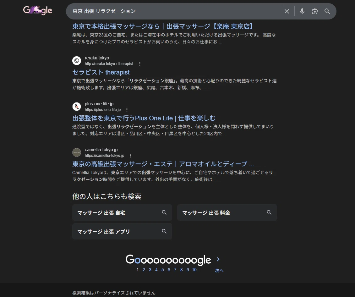Image resolution: width=355 pixels, height=297 pixels.
Task: Open more options for reraku.tokyo result
Action: tap(140, 64)
